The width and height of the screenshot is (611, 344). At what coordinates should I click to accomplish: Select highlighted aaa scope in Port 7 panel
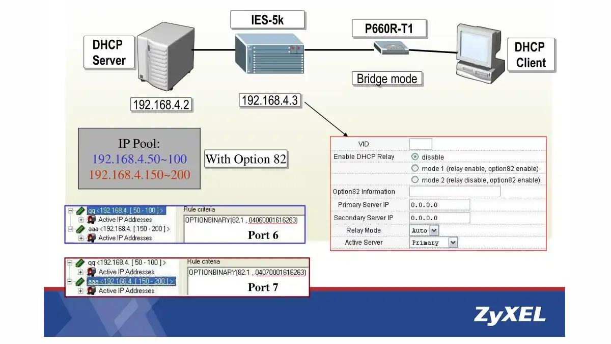131,281
